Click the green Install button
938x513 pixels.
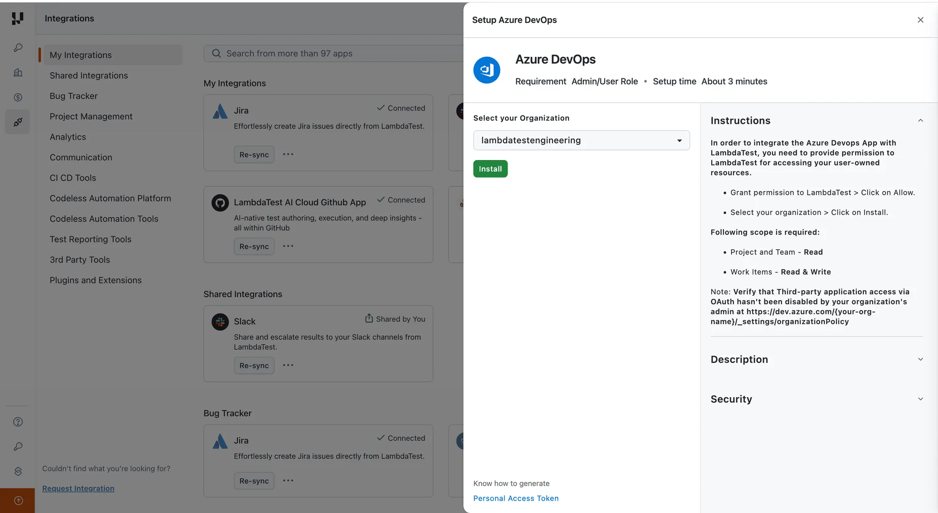tap(490, 169)
